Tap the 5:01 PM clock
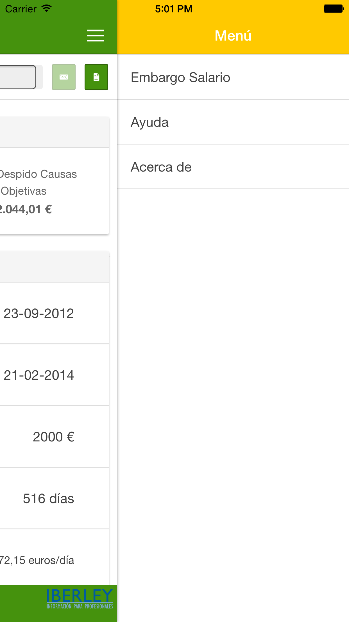Screen dimensions: 349x622 pos(174,9)
